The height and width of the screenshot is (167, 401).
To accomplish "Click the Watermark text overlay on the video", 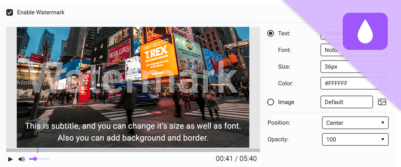I will [x=133, y=77].
